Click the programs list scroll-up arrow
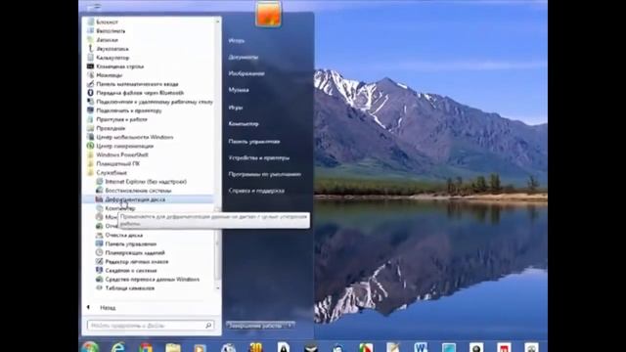Image resolution: width=626 pixels, height=352 pixels. 218,22
